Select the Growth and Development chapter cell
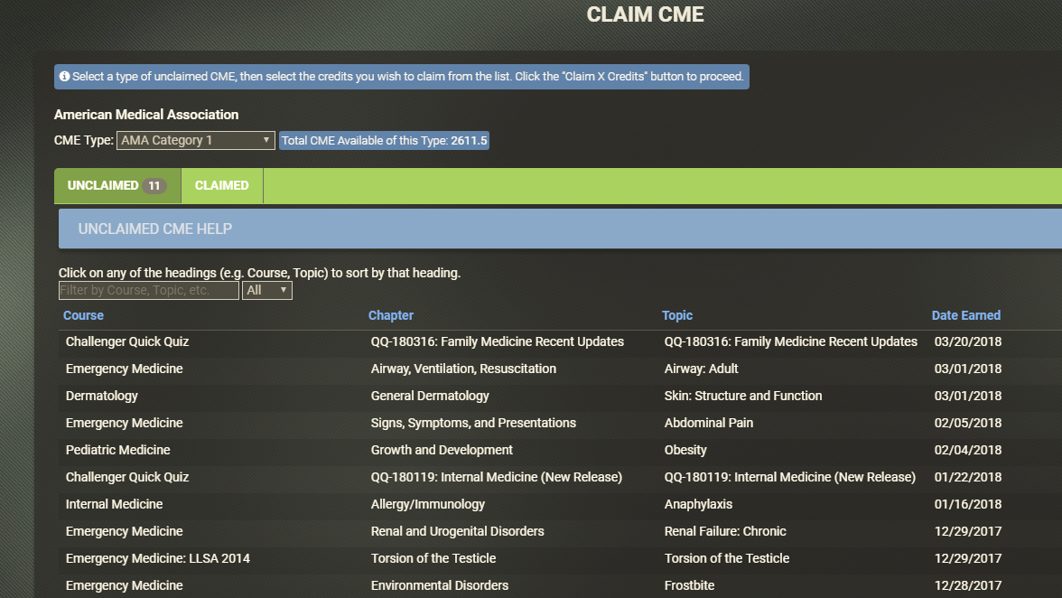 (x=442, y=451)
